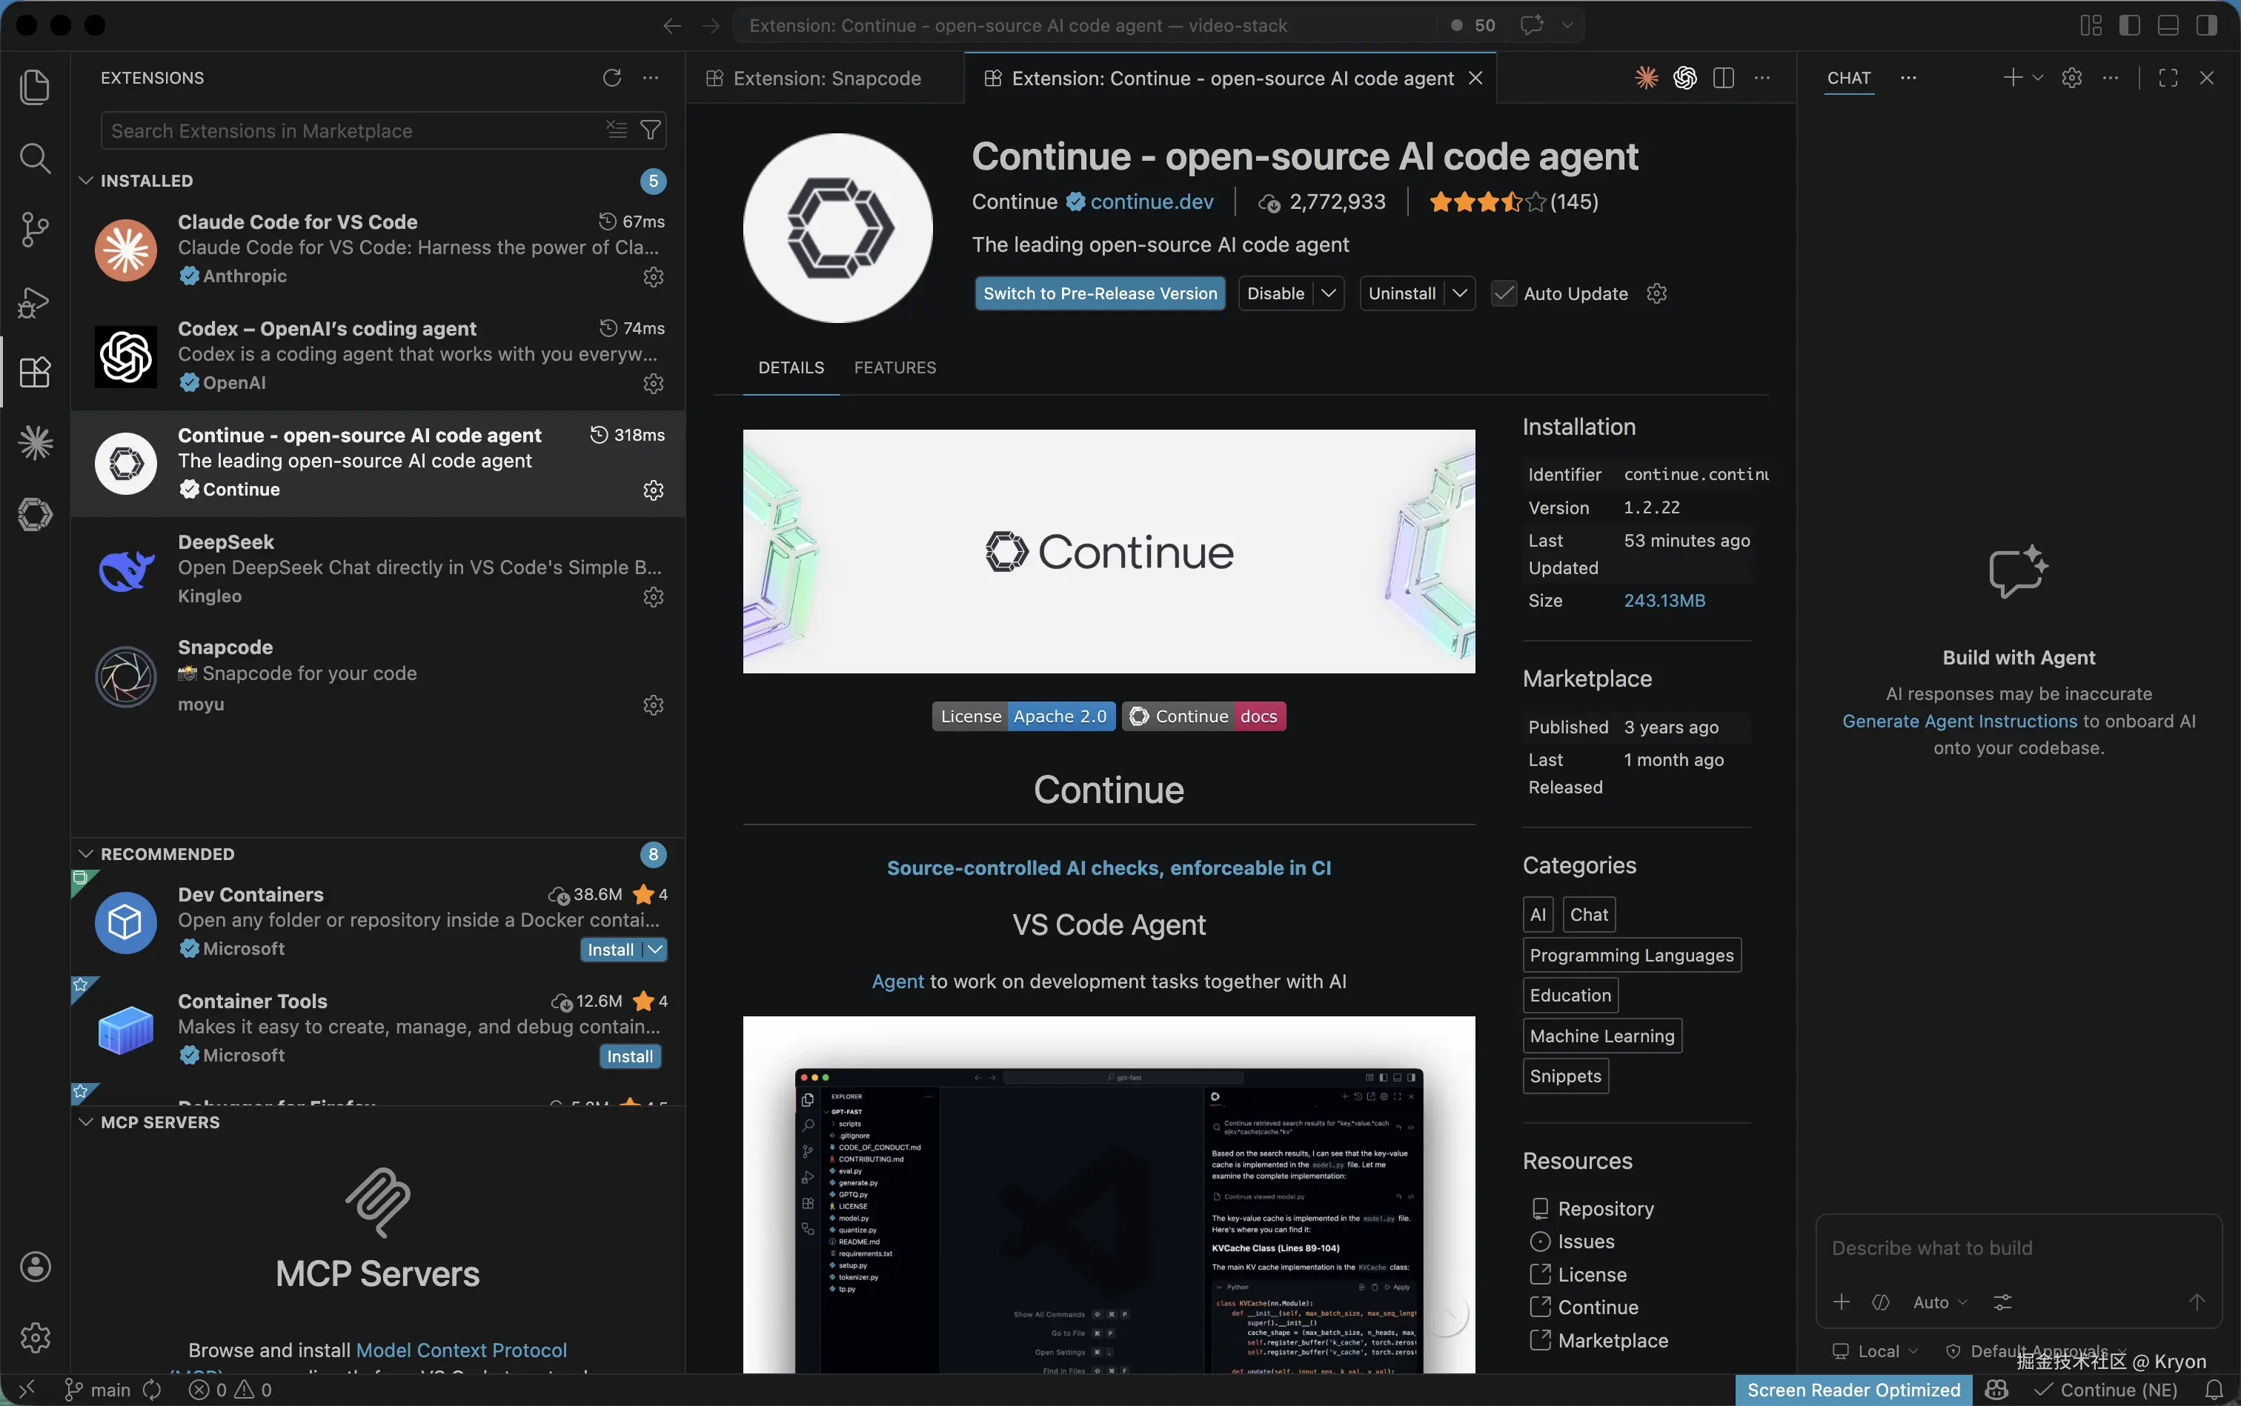Viewport: 2241px width, 1406px height.
Task: Switch to Extension: Snapcode editor tab
Action: tap(826, 78)
